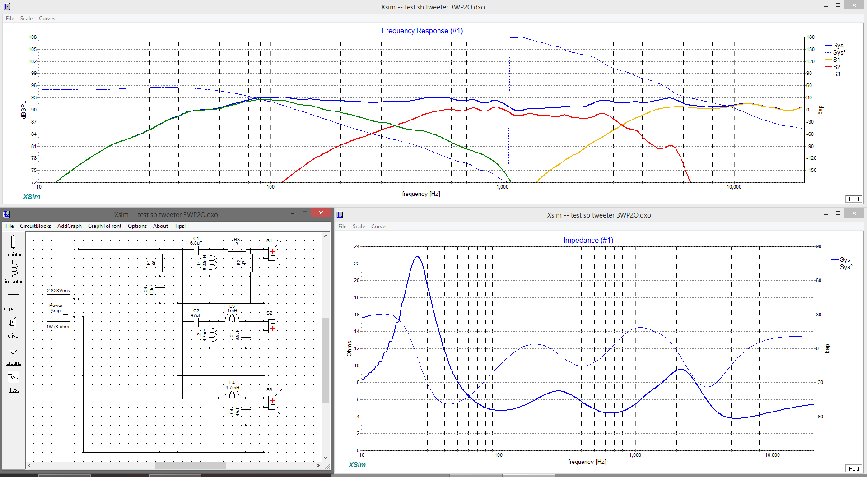Screen dimensions: 867x477
Task: Open File menu in impedance window
Action: tap(342, 227)
